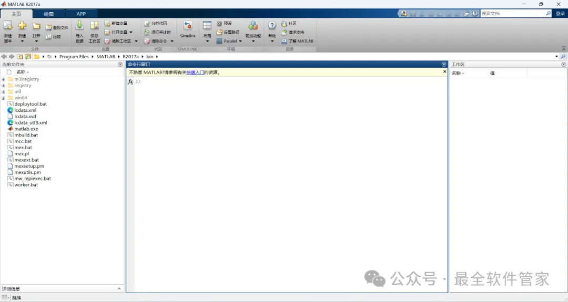Click the search magnifier in documentation box
Viewport: 568px width, 302px height.
click(549, 13)
